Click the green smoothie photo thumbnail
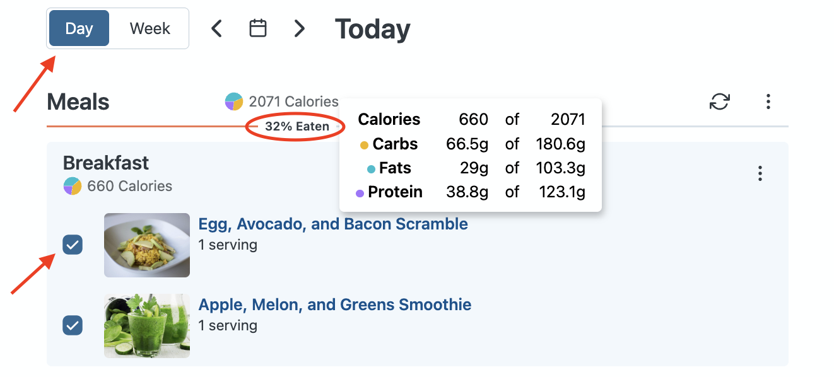Screen dimensions: 834x377 pyautogui.click(x=147, y=326)
